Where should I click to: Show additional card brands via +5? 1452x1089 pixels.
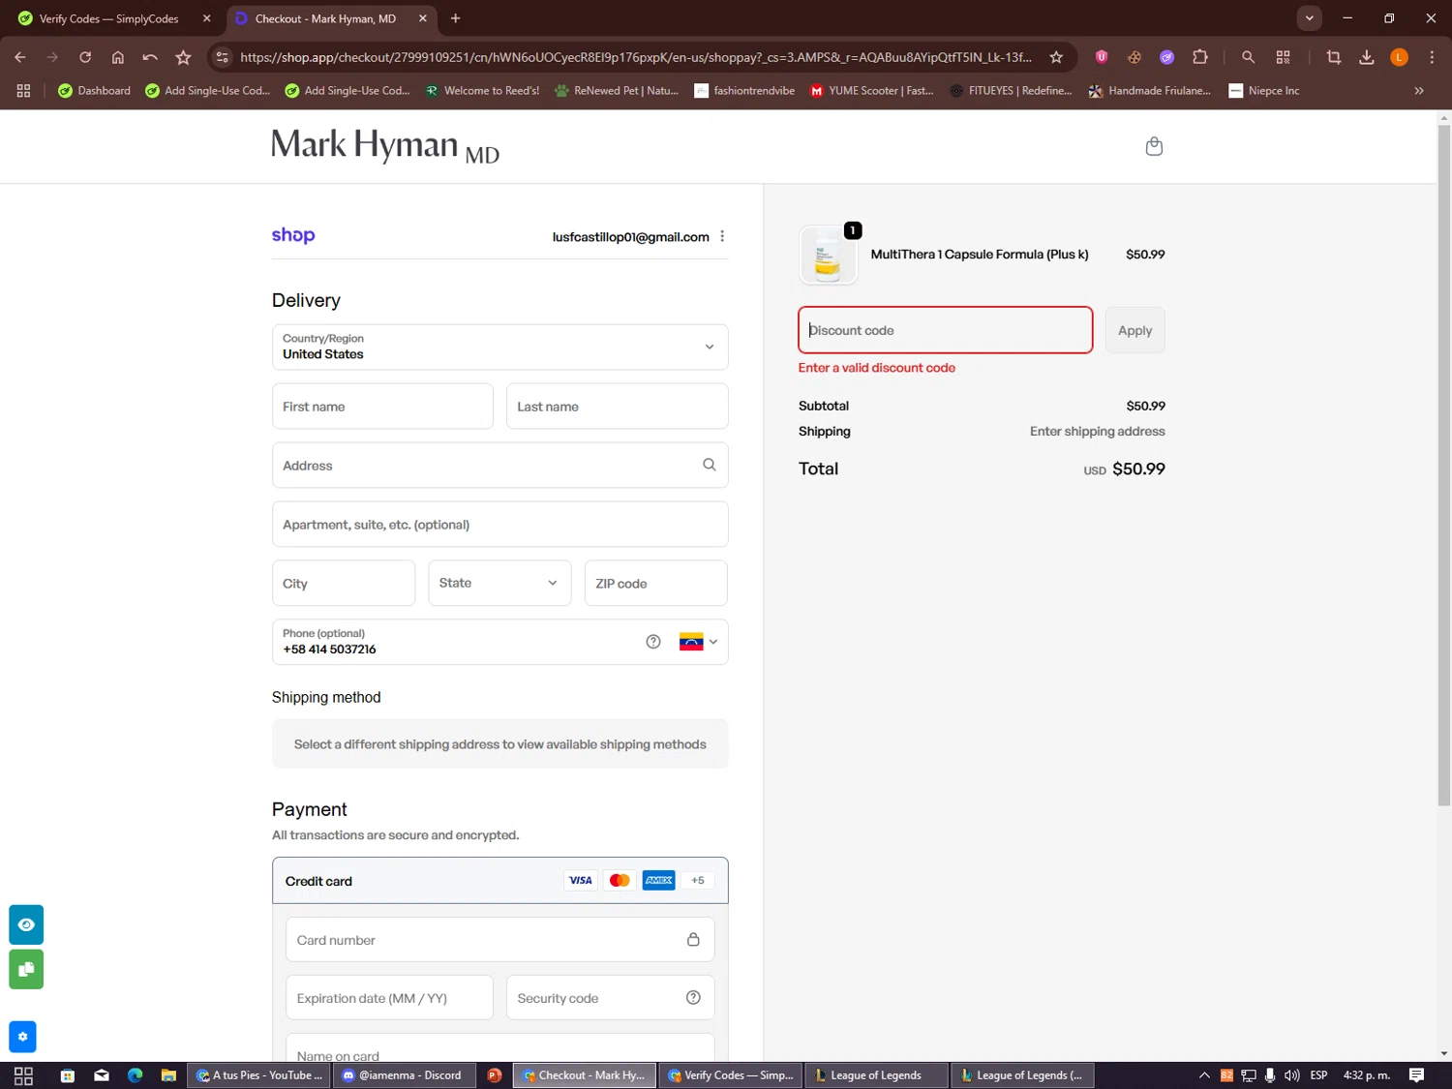pos(698,880)
